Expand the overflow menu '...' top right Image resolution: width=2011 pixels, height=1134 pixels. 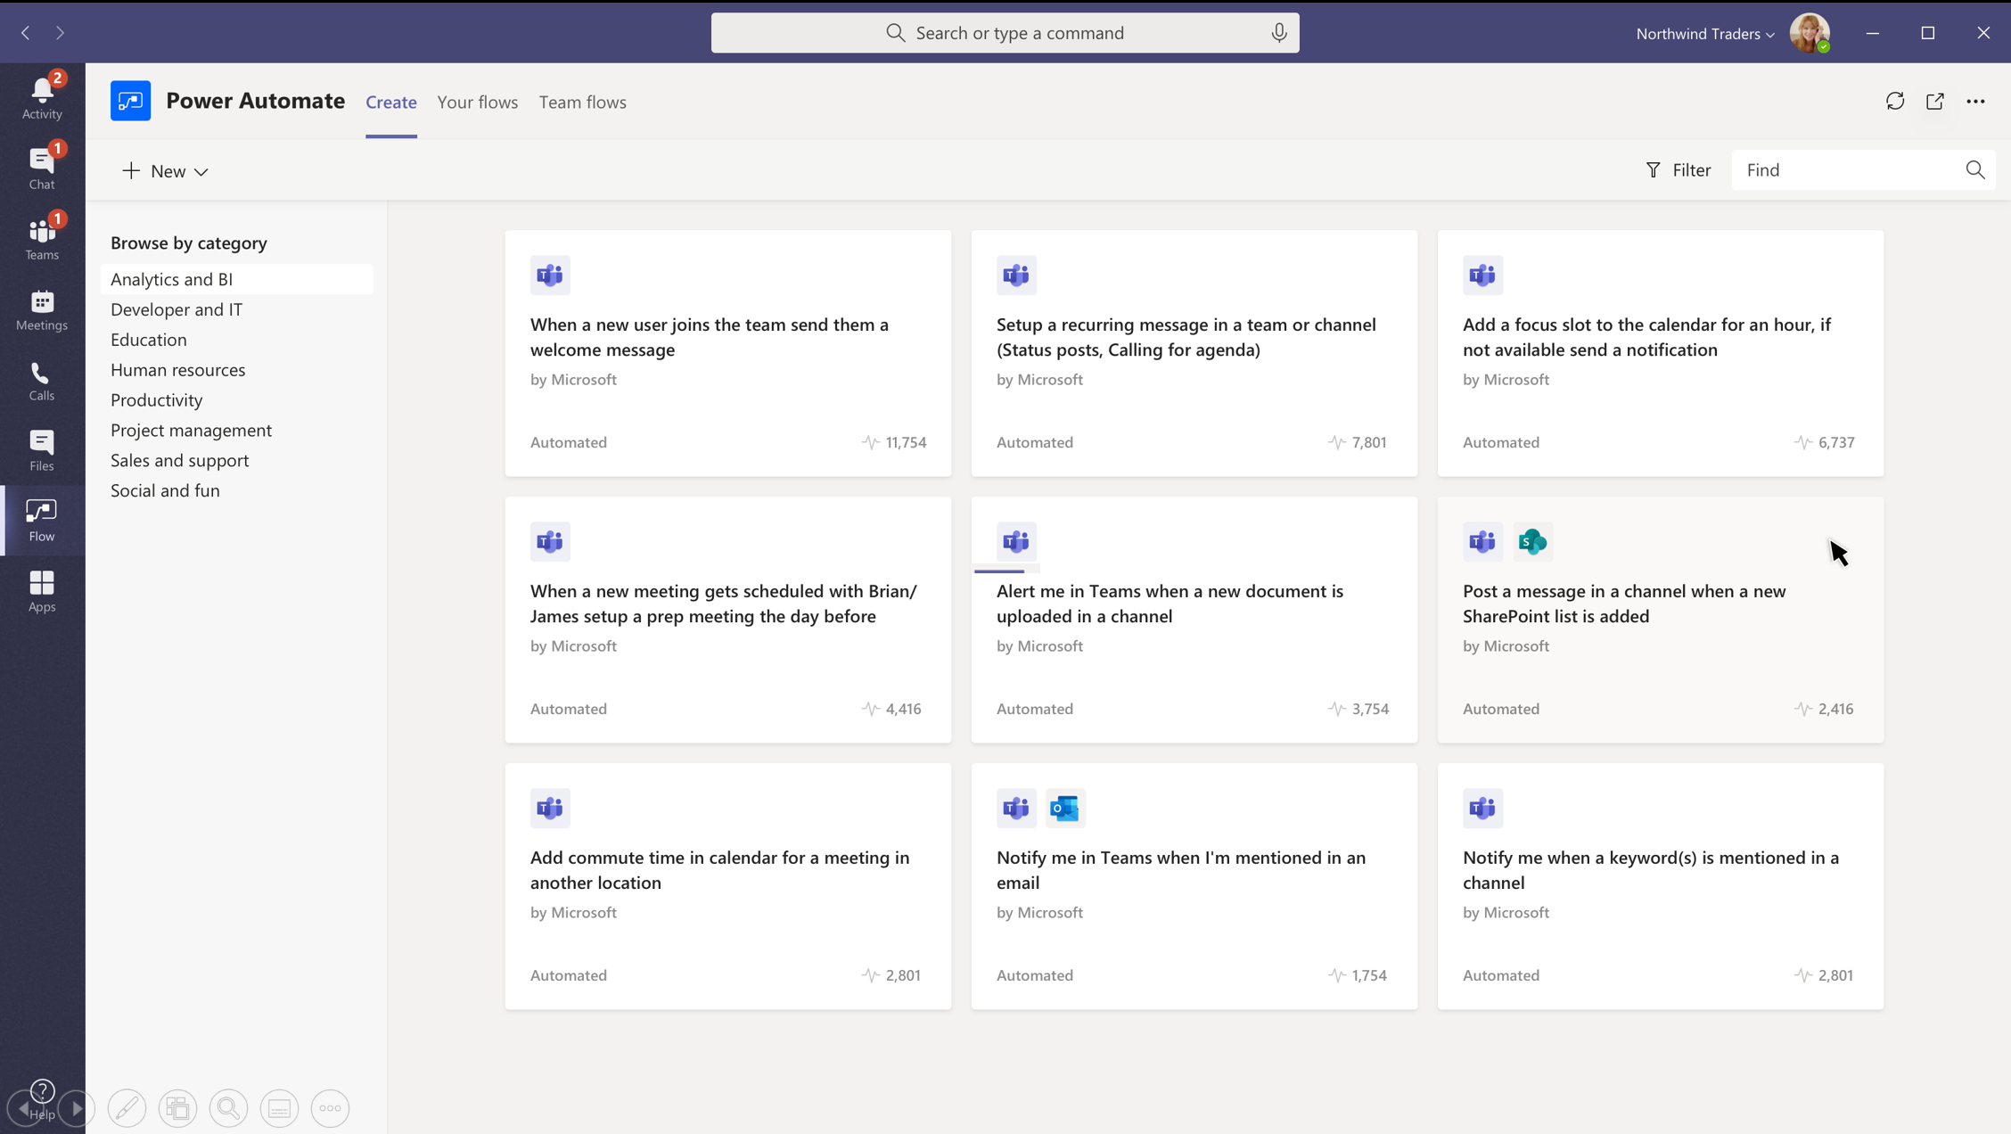click(1975, 100)
